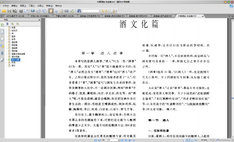Zoom in with the plus button

click(232, 140)
